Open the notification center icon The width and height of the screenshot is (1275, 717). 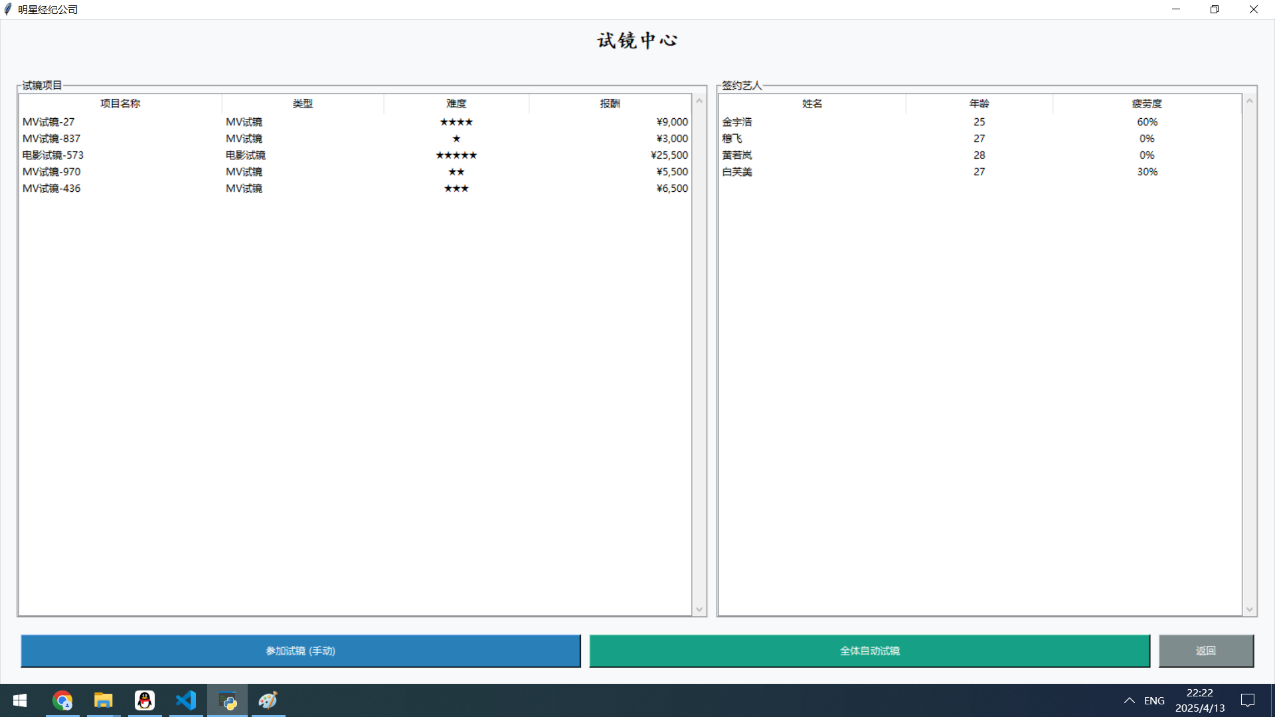point(1248,700)
